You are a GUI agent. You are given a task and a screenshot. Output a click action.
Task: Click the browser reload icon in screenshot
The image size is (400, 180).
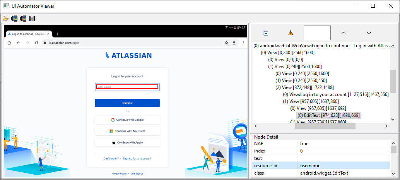pos(37,43)
